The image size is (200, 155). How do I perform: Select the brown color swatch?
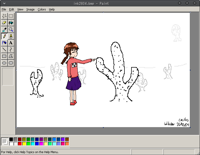point(67,139)
